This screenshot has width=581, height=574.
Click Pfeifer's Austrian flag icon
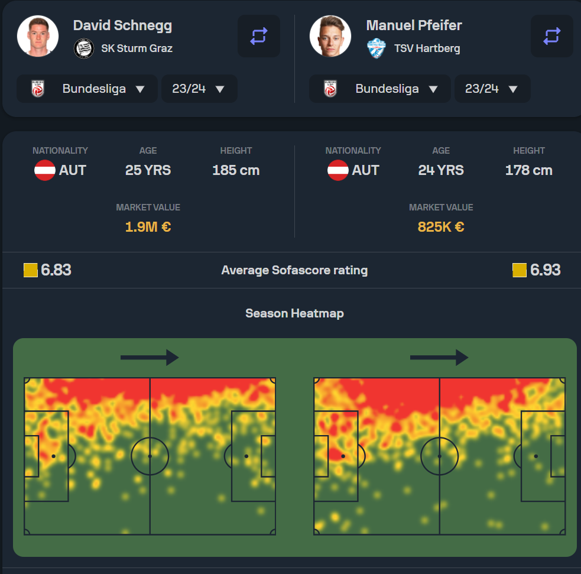pyautogui.click(x=338, y=170)
